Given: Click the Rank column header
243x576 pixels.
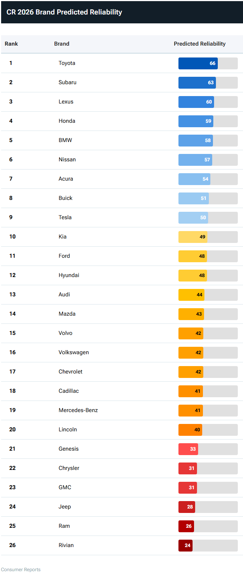Looking at the screenshot, I should [11, 44].
